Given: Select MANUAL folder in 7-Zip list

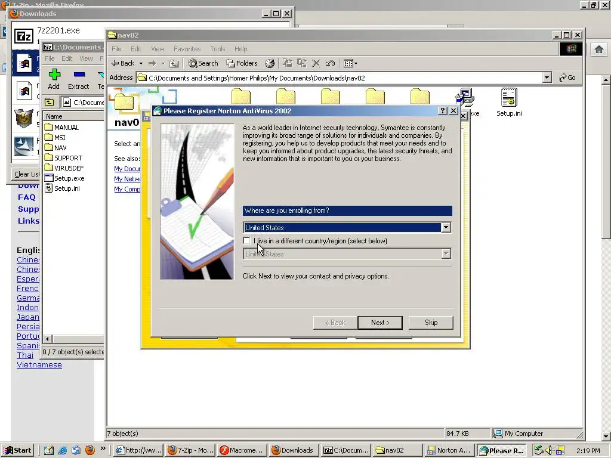Looking at the screenshot, I should pos(61,128).
